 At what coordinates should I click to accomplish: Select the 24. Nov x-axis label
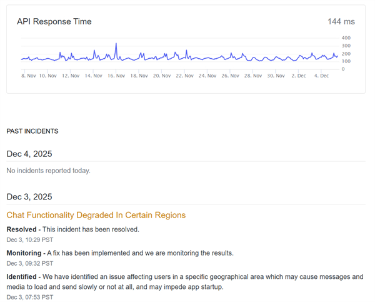tap(208, 76)
